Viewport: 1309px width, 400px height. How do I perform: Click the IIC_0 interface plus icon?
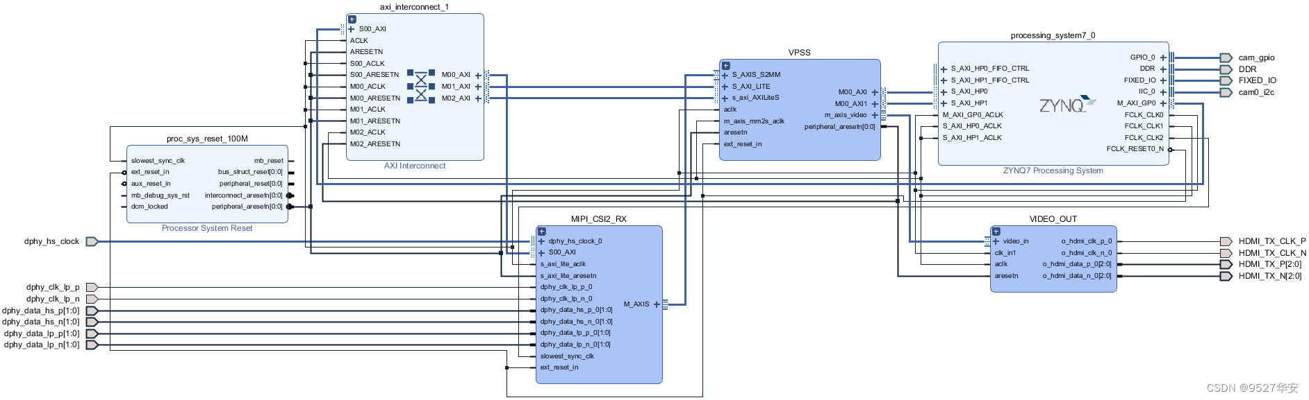pyautogui.click(x=1163, y=92)
